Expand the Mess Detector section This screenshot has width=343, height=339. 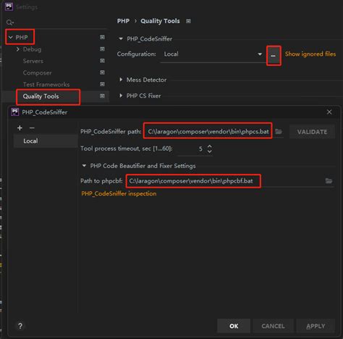click(x=121, y=80)
